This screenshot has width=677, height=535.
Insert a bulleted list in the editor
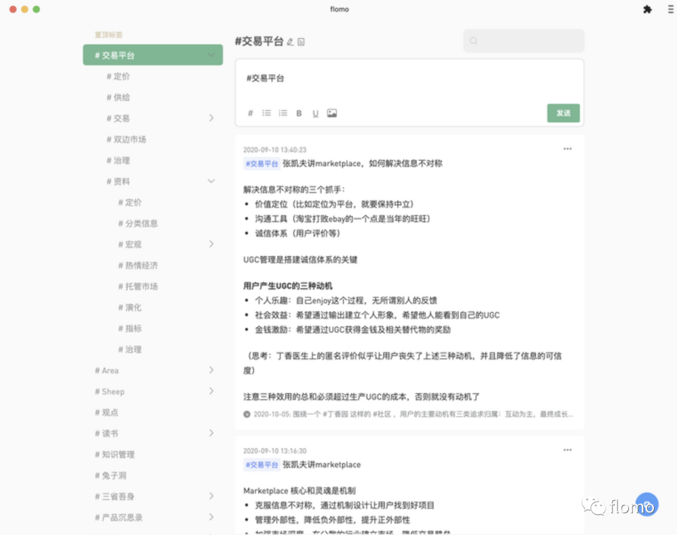266,114
